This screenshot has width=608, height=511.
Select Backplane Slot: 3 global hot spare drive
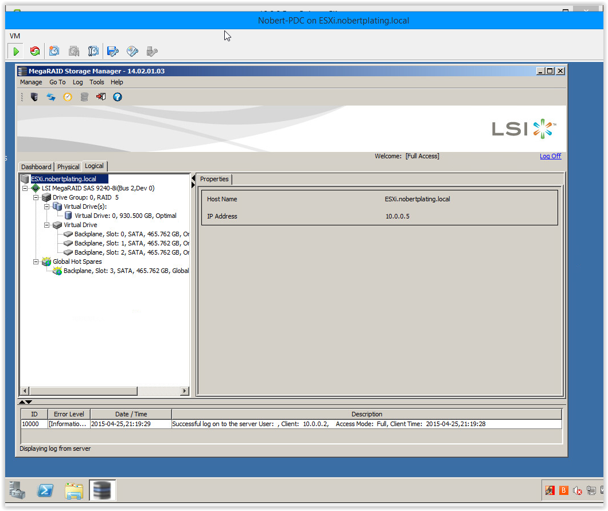coord(126,271)
